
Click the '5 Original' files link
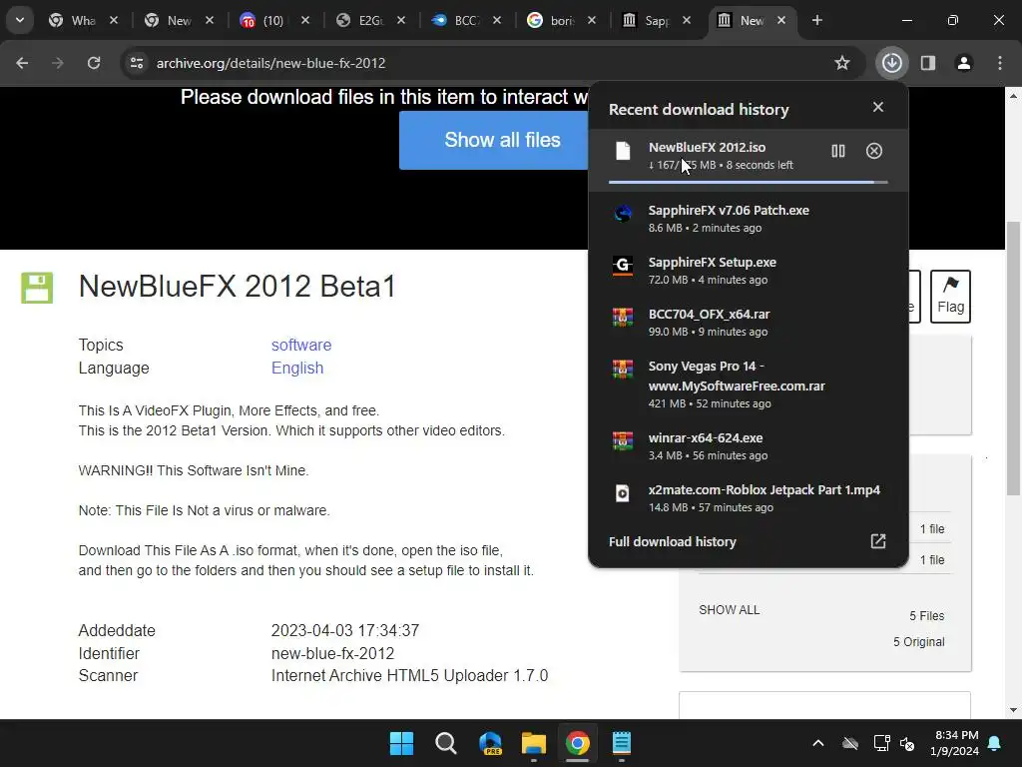918,642
